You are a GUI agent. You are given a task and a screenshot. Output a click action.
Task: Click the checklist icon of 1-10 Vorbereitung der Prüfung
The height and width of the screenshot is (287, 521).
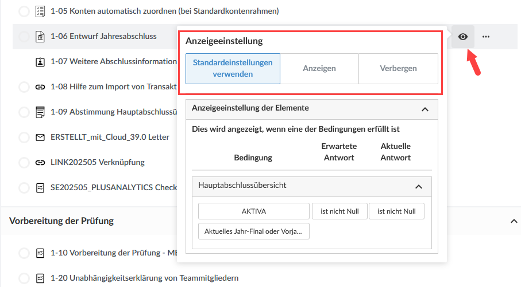[x=40, y=253]
